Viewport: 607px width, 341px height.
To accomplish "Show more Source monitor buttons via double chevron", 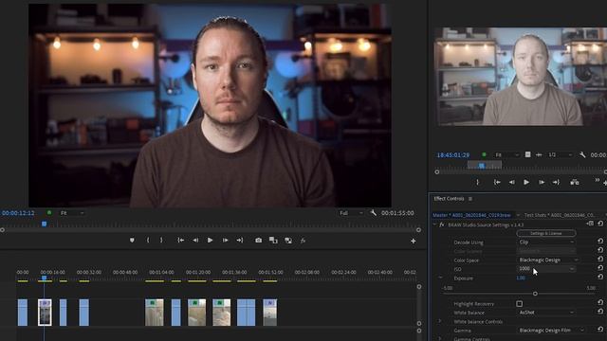I will pyautogui.click(x=598, y=180).
